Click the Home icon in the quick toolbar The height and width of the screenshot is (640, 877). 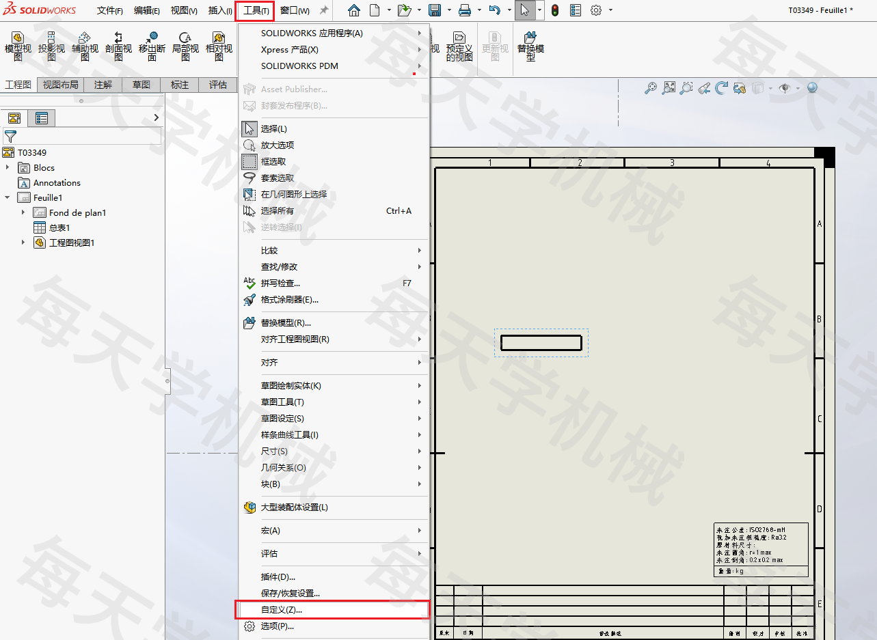click(x=353, y=10)
